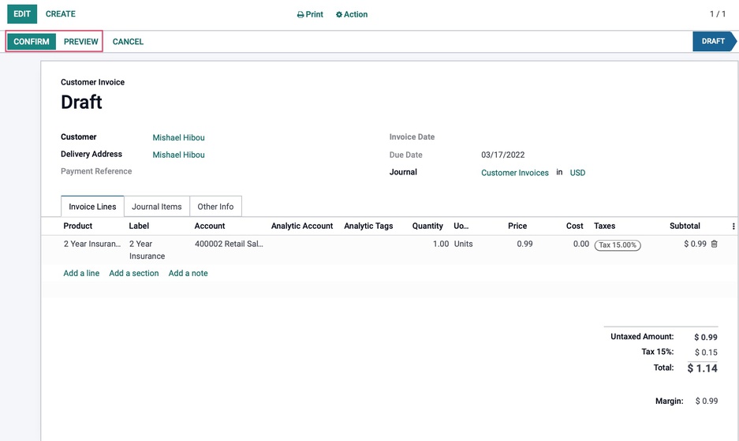Open the column options kebab menu
This screenshot has height=441, width=739.
coord(733,226)
